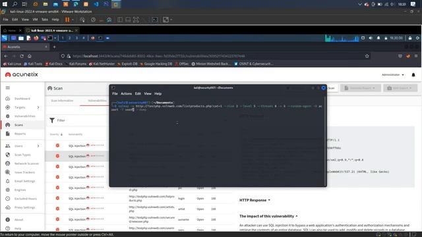Select the highlighted second SQL Injection row
Image resolution: width=422 pixels, height=237 pixels.
click(x=77, y=156)
